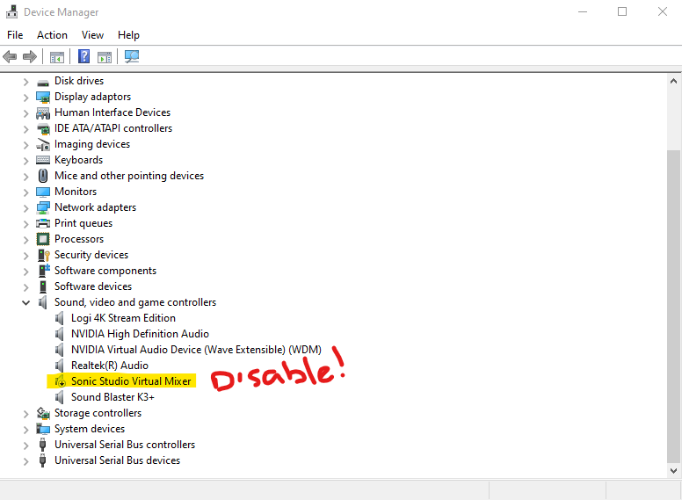Select Realtek(R) Audio device
Screen dimensions: 682x500
(x=110, y=366)
